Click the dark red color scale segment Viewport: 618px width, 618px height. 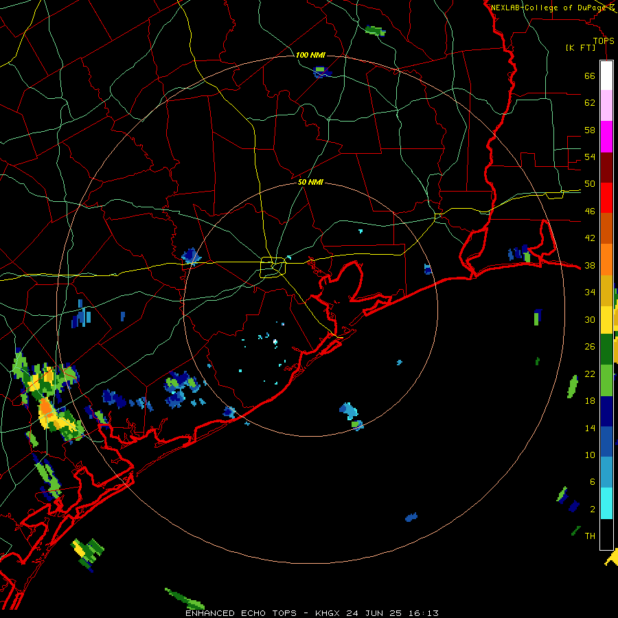point(606,168)
